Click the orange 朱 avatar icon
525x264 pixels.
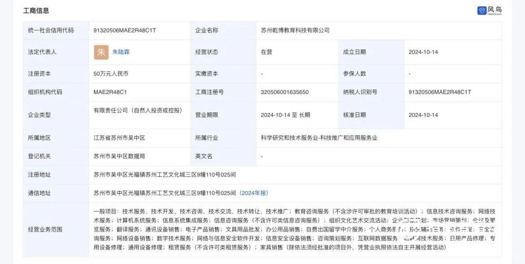click(101, 52)
